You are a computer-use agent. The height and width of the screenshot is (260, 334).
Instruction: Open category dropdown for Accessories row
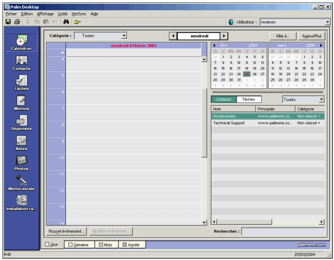(319, 116)
